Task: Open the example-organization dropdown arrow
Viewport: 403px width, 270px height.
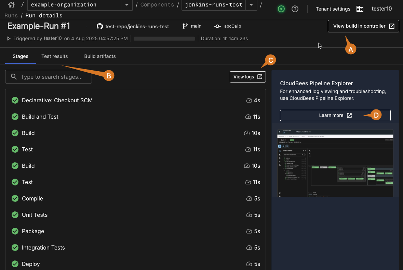Action: [x=127, y=5]
